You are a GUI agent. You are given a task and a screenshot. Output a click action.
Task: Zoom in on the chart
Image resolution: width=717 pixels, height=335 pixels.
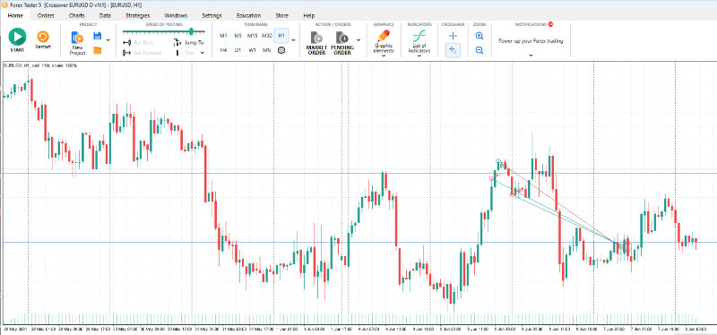pos(479,36)
